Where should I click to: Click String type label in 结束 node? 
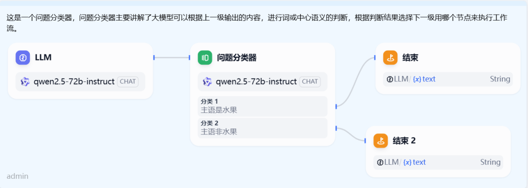click(x=500, y=79)
